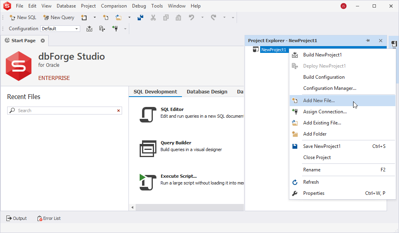Open the Query Builder link

[x=176, y=143]
